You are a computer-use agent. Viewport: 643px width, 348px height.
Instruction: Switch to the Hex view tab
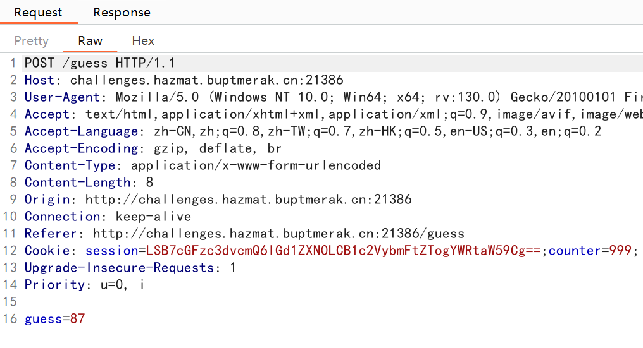pyautogui.click(x=143, y=40)
